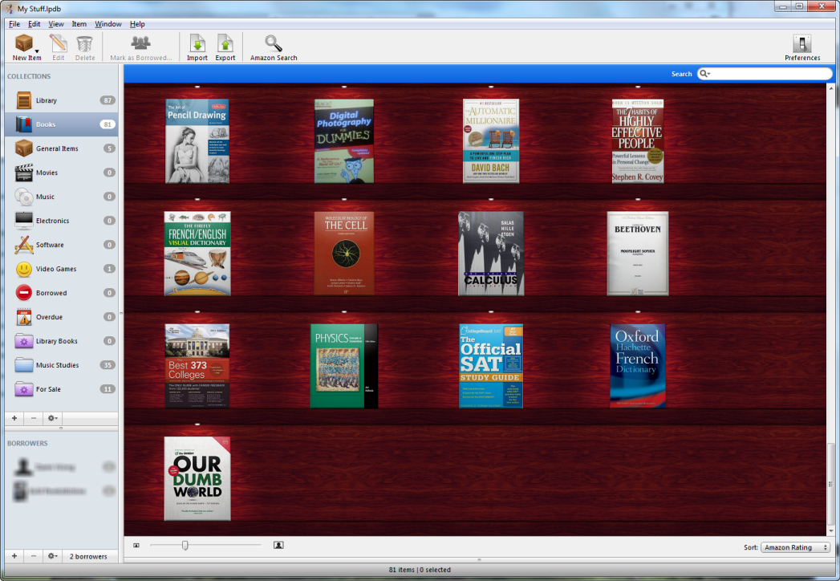This screenshot has width=840, height=581.
Task: Select the Library Books smart folder icon
Action: point(23,341)
